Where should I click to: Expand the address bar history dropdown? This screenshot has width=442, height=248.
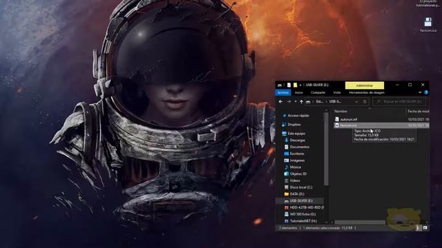click(356, 101)
